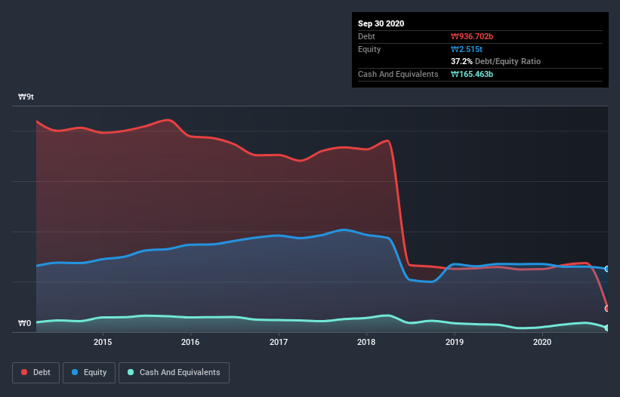Click the Equity row label in tooltip
This screenshot has width=620, height=397.
point(369,49)
